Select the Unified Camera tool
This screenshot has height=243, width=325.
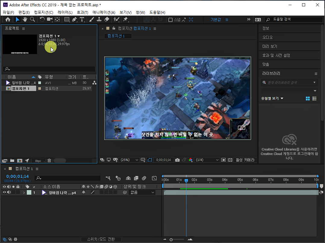pos(49,20)
